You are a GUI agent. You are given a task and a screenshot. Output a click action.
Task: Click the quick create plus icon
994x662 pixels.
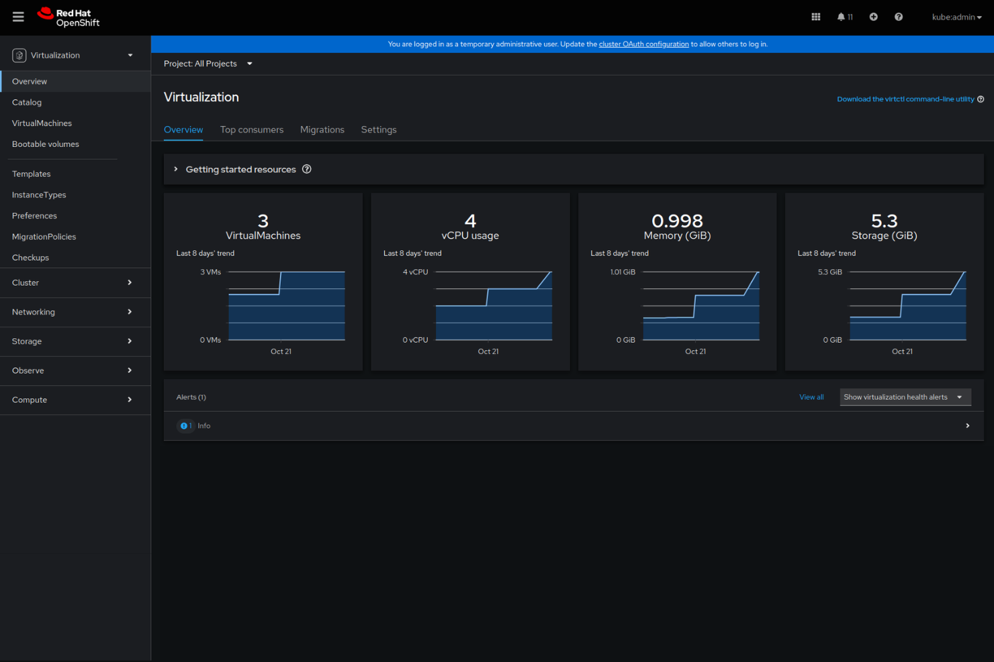tap(873, 17)
